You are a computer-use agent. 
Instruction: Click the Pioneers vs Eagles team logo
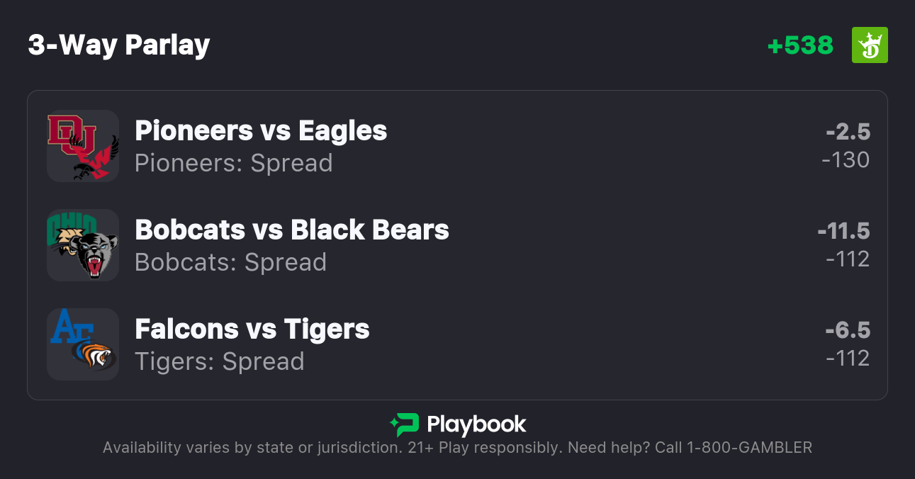click(83, 146)
